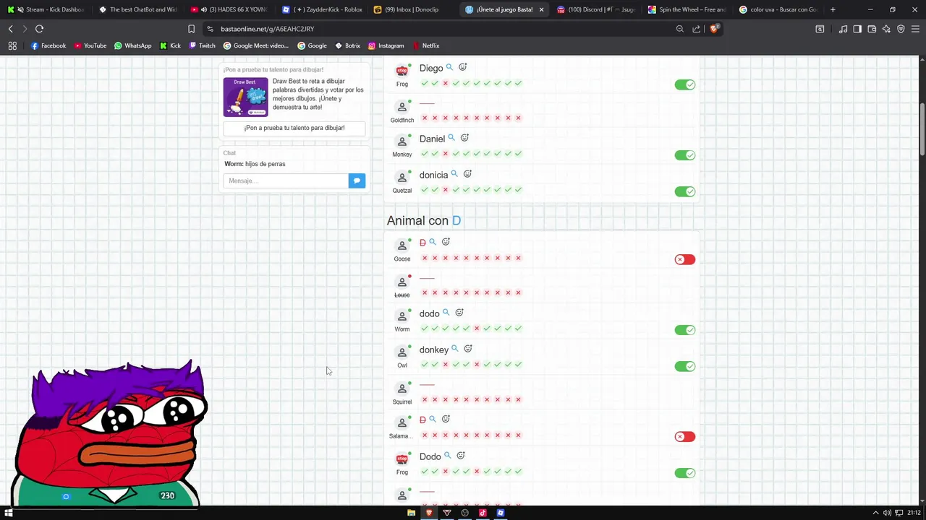Screen dimensions: 926x520
Task: Search Frog's answer Dodo with magnifier icon
Action: click(x=447, y=456)
